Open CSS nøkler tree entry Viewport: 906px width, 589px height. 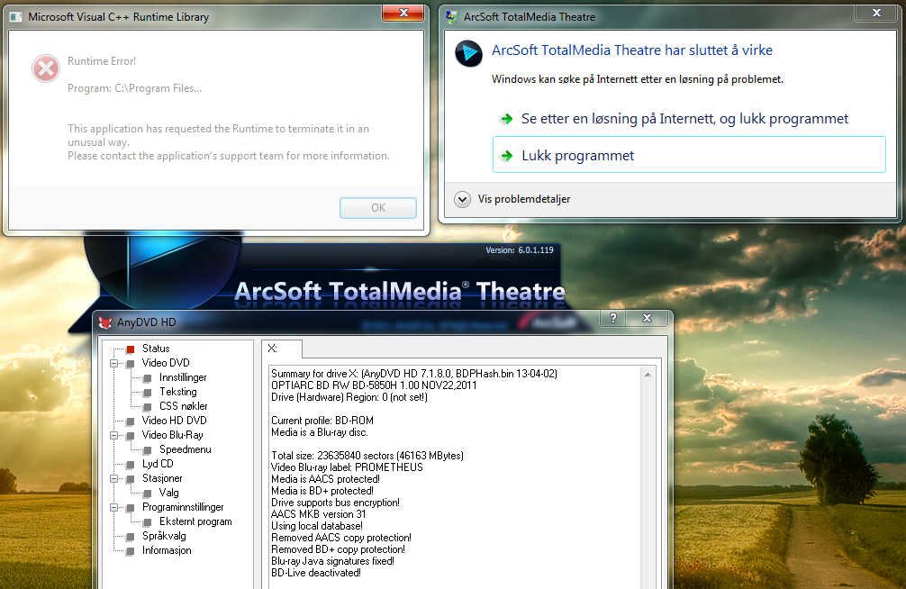pos(183,406)
